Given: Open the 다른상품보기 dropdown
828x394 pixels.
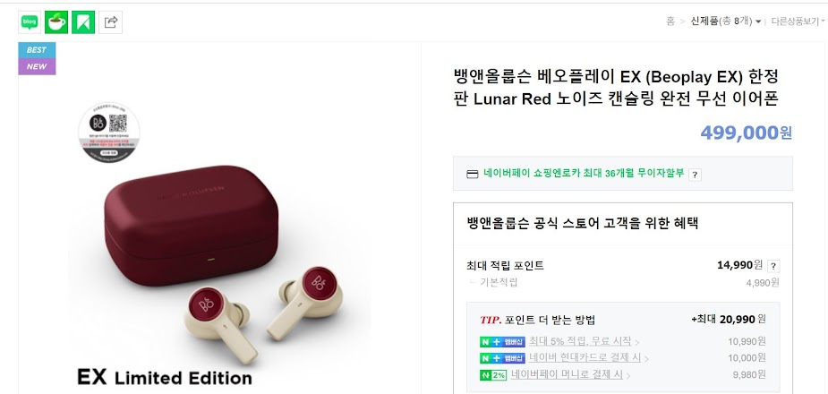Looking at the screenshot, I should [x=798, y=21].
